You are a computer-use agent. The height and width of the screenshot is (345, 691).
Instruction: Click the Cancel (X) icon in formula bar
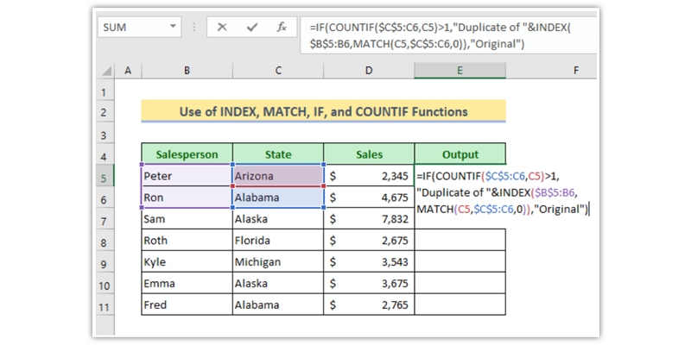coord(222,28)
